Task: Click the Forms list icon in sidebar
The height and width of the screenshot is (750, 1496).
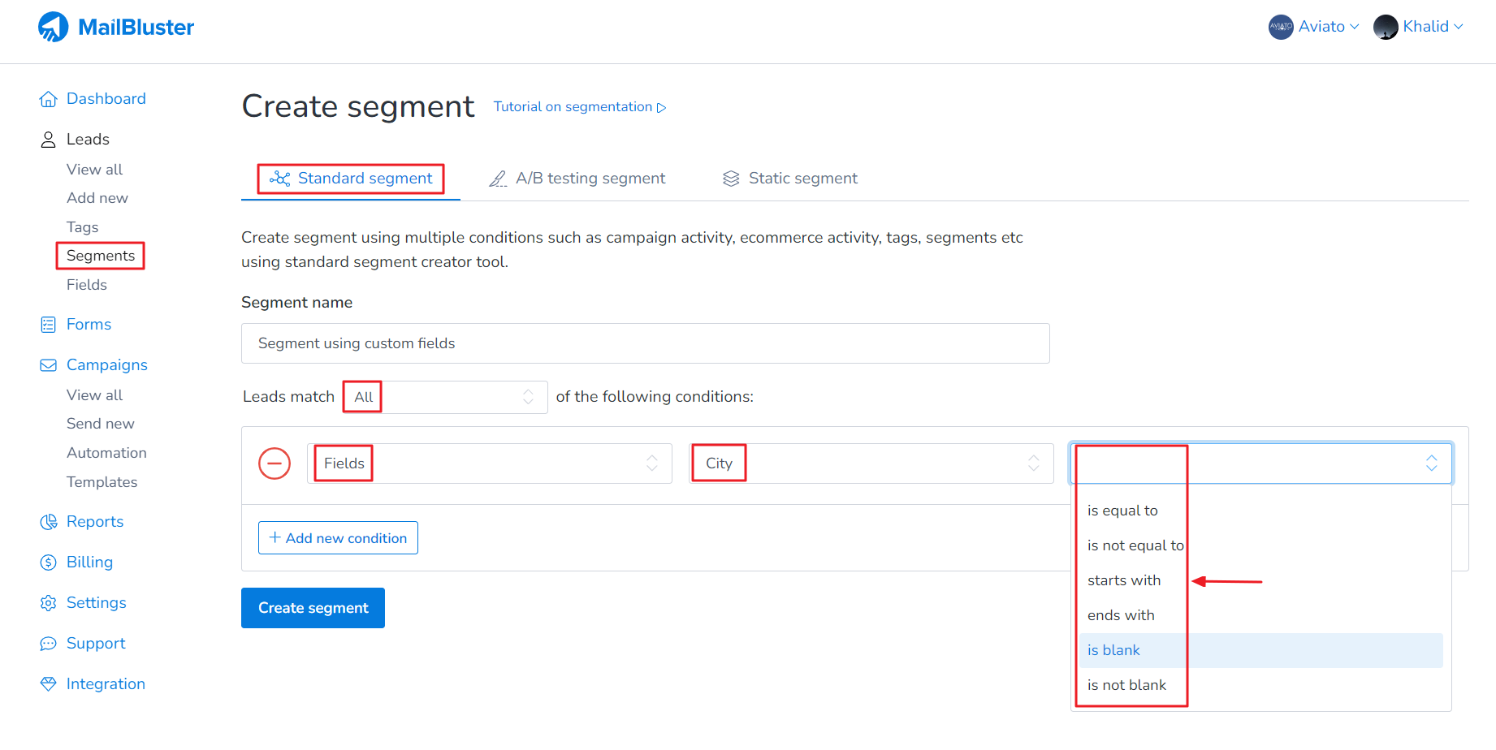Action: (49, 325)
